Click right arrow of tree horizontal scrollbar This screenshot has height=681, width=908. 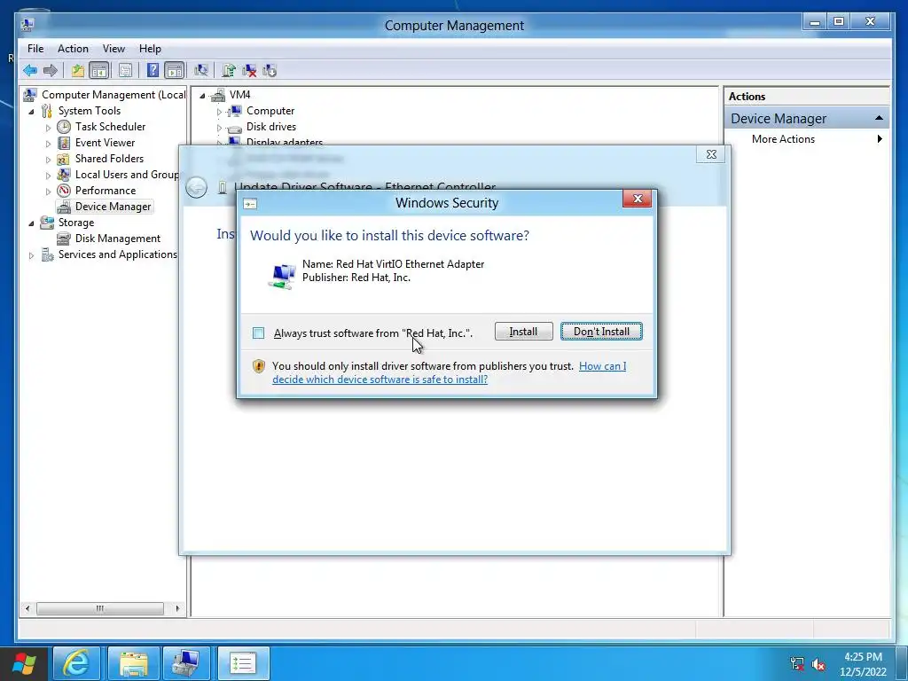pyautogui.click(x=177, y=608)
